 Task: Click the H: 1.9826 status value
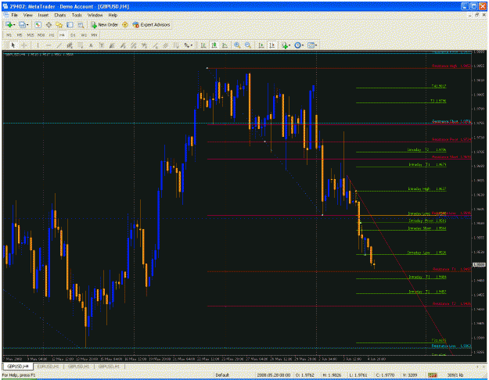332,375
